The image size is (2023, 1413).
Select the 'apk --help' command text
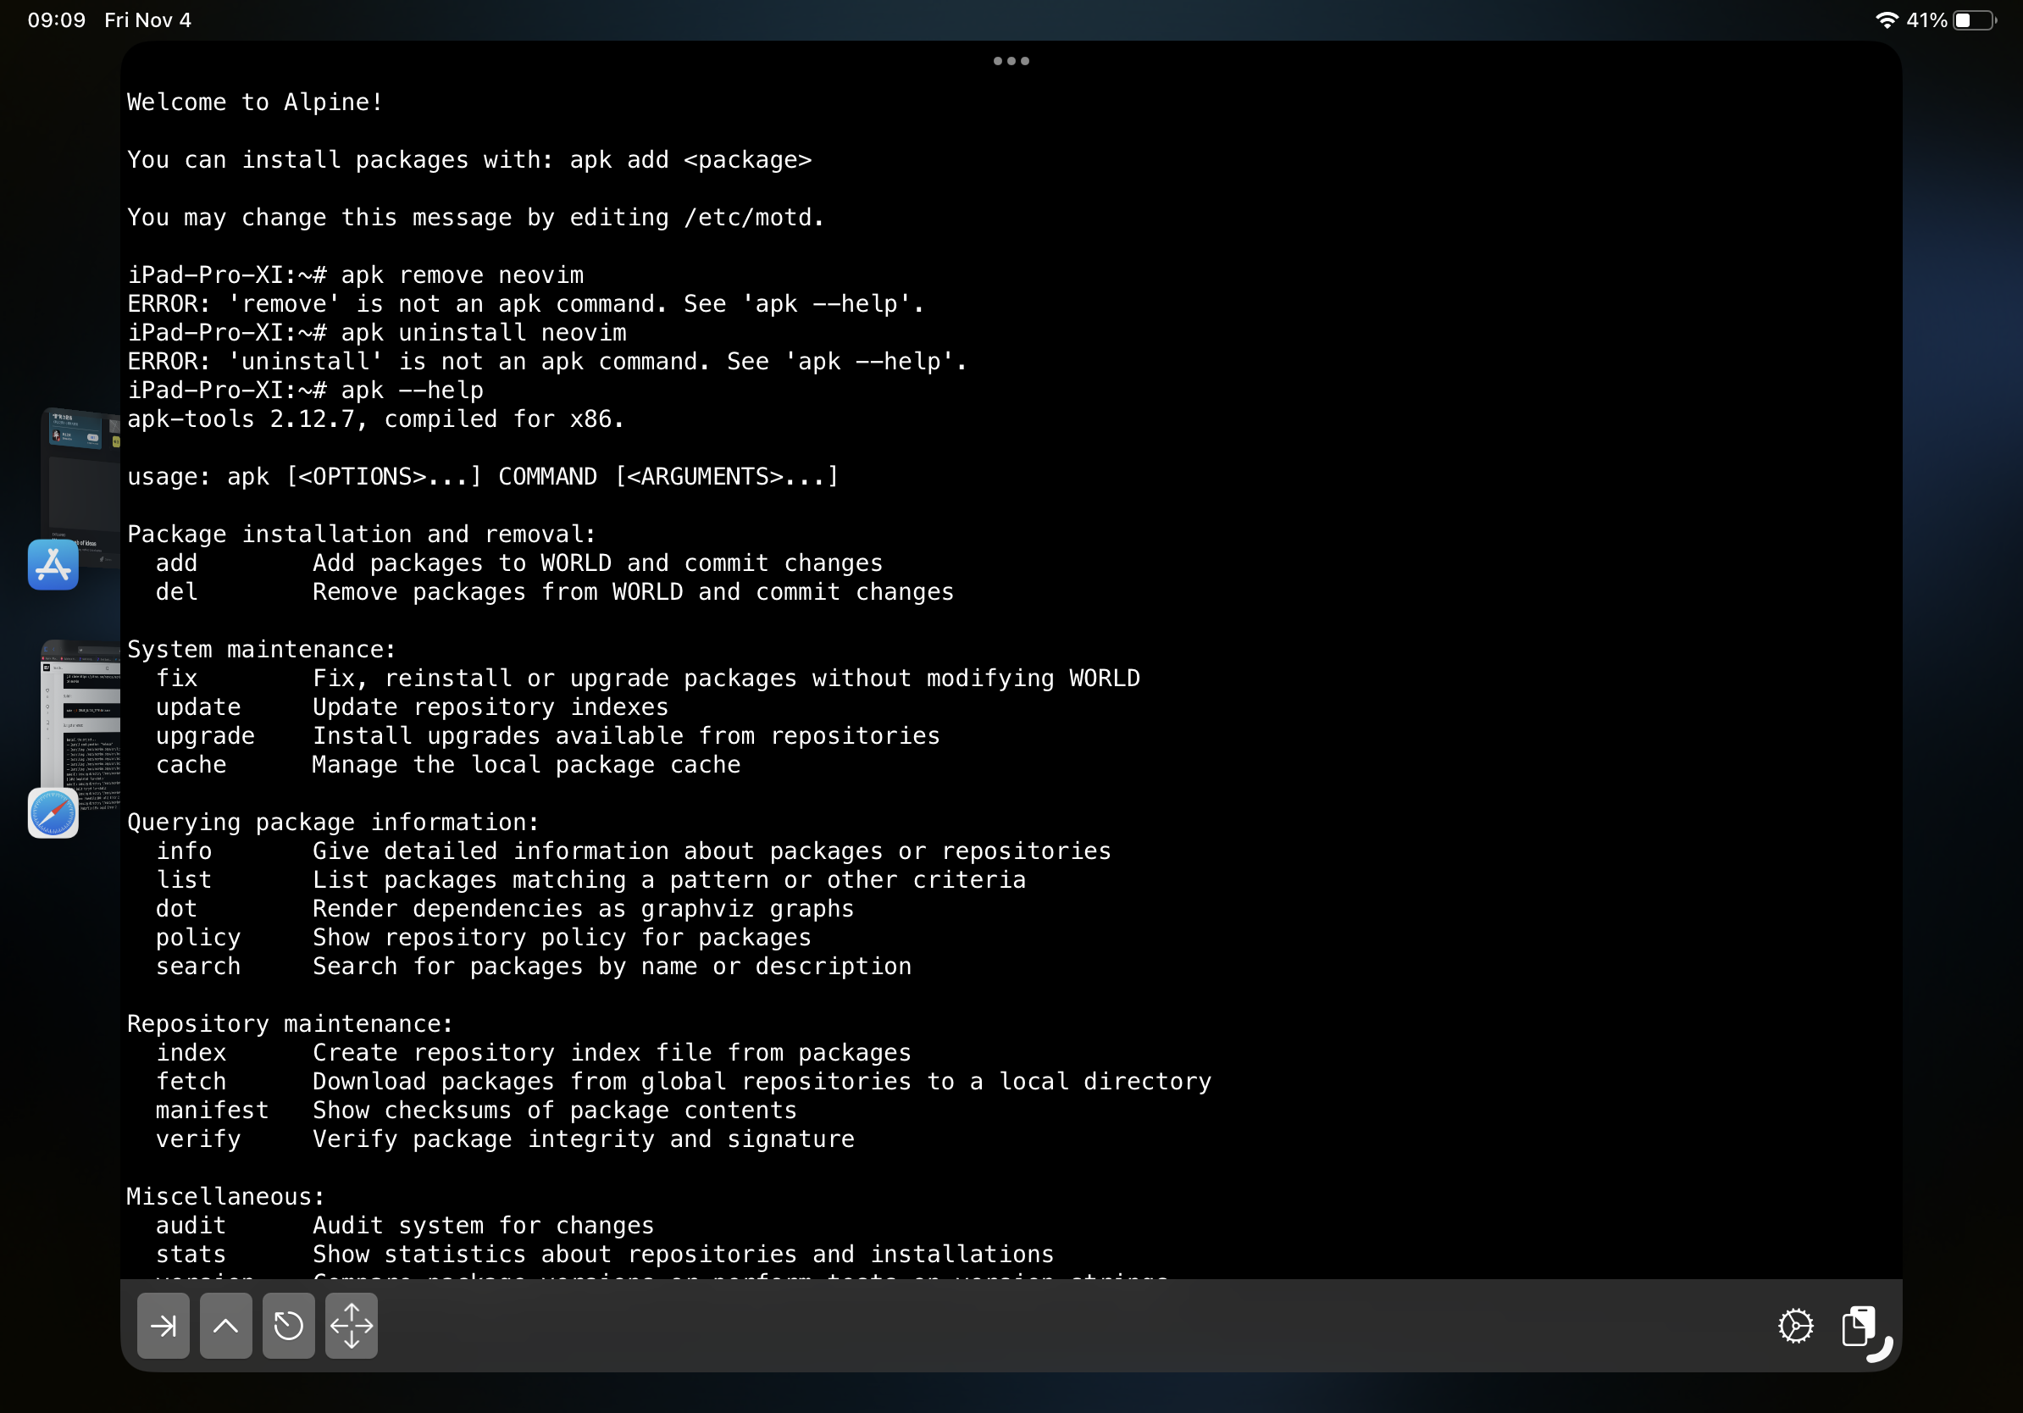(413, 390)
